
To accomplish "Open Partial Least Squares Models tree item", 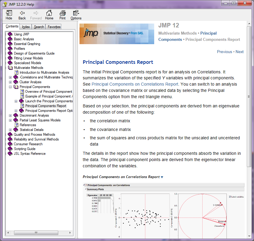I will tap(40, 120).
